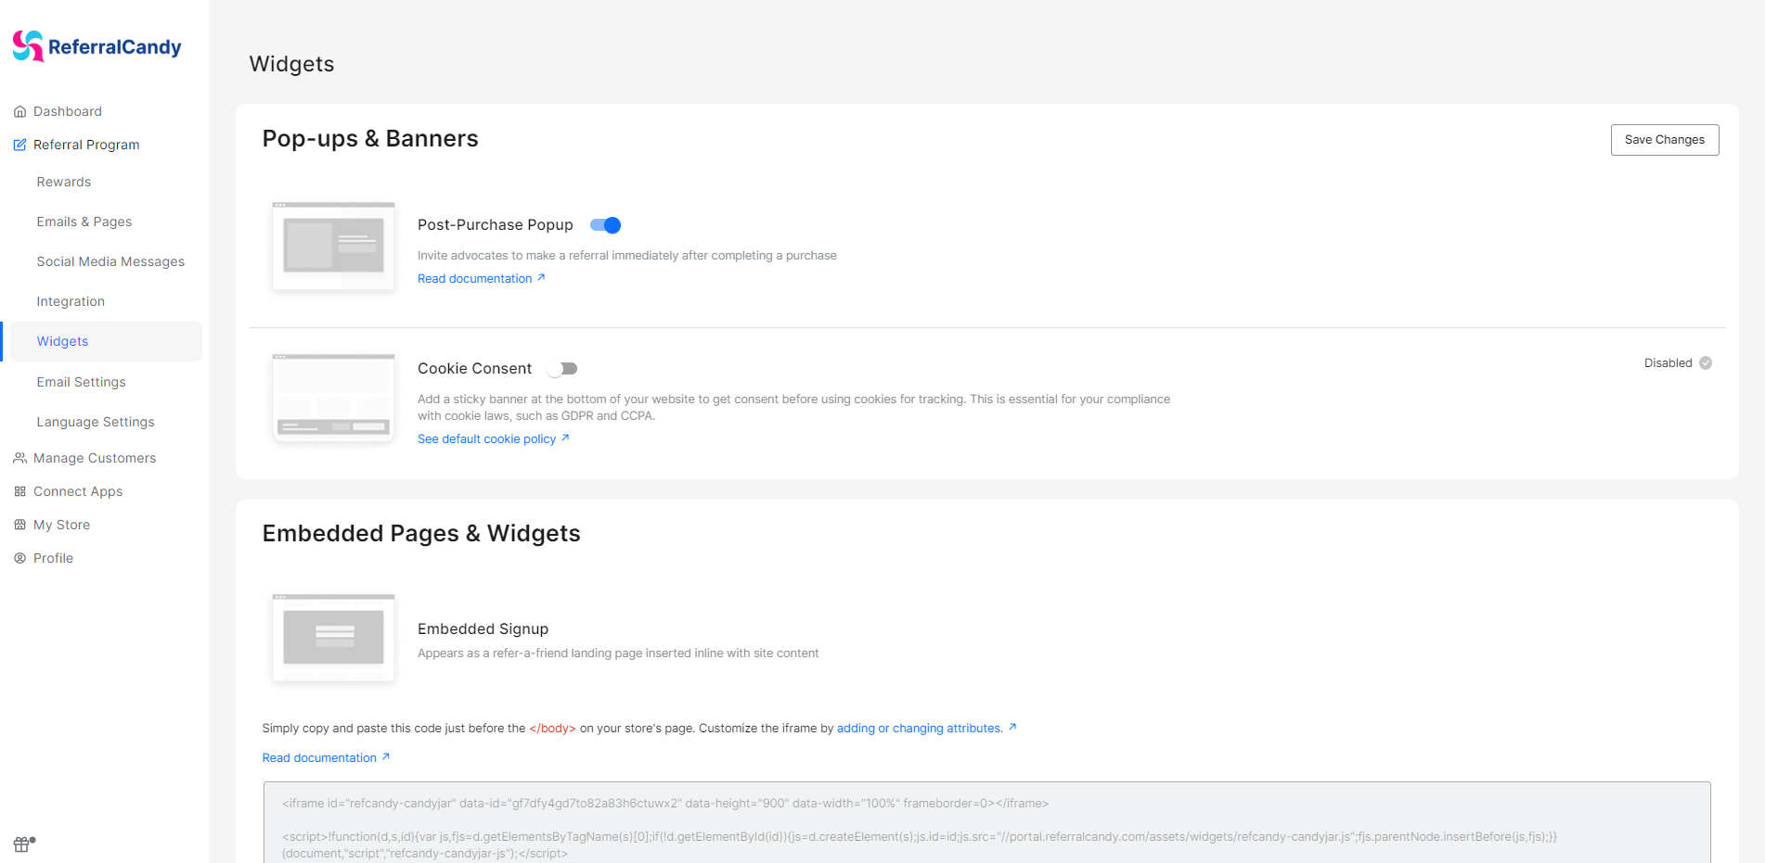This screenshot has width=1765, height=863.
Task: Click the Profile icon in the sidebar
Action: tap(19, 558)
